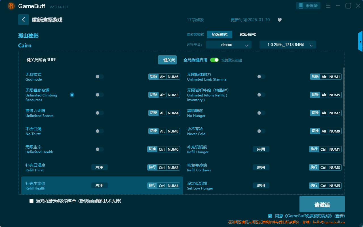
Task: Open the steam platform dropdown
Action: [x=229, y=45]
